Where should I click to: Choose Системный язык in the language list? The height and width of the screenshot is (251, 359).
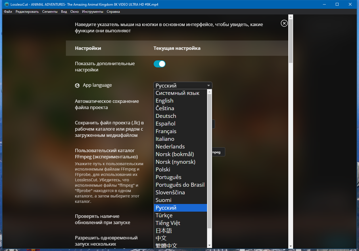[x=177, y=93]
